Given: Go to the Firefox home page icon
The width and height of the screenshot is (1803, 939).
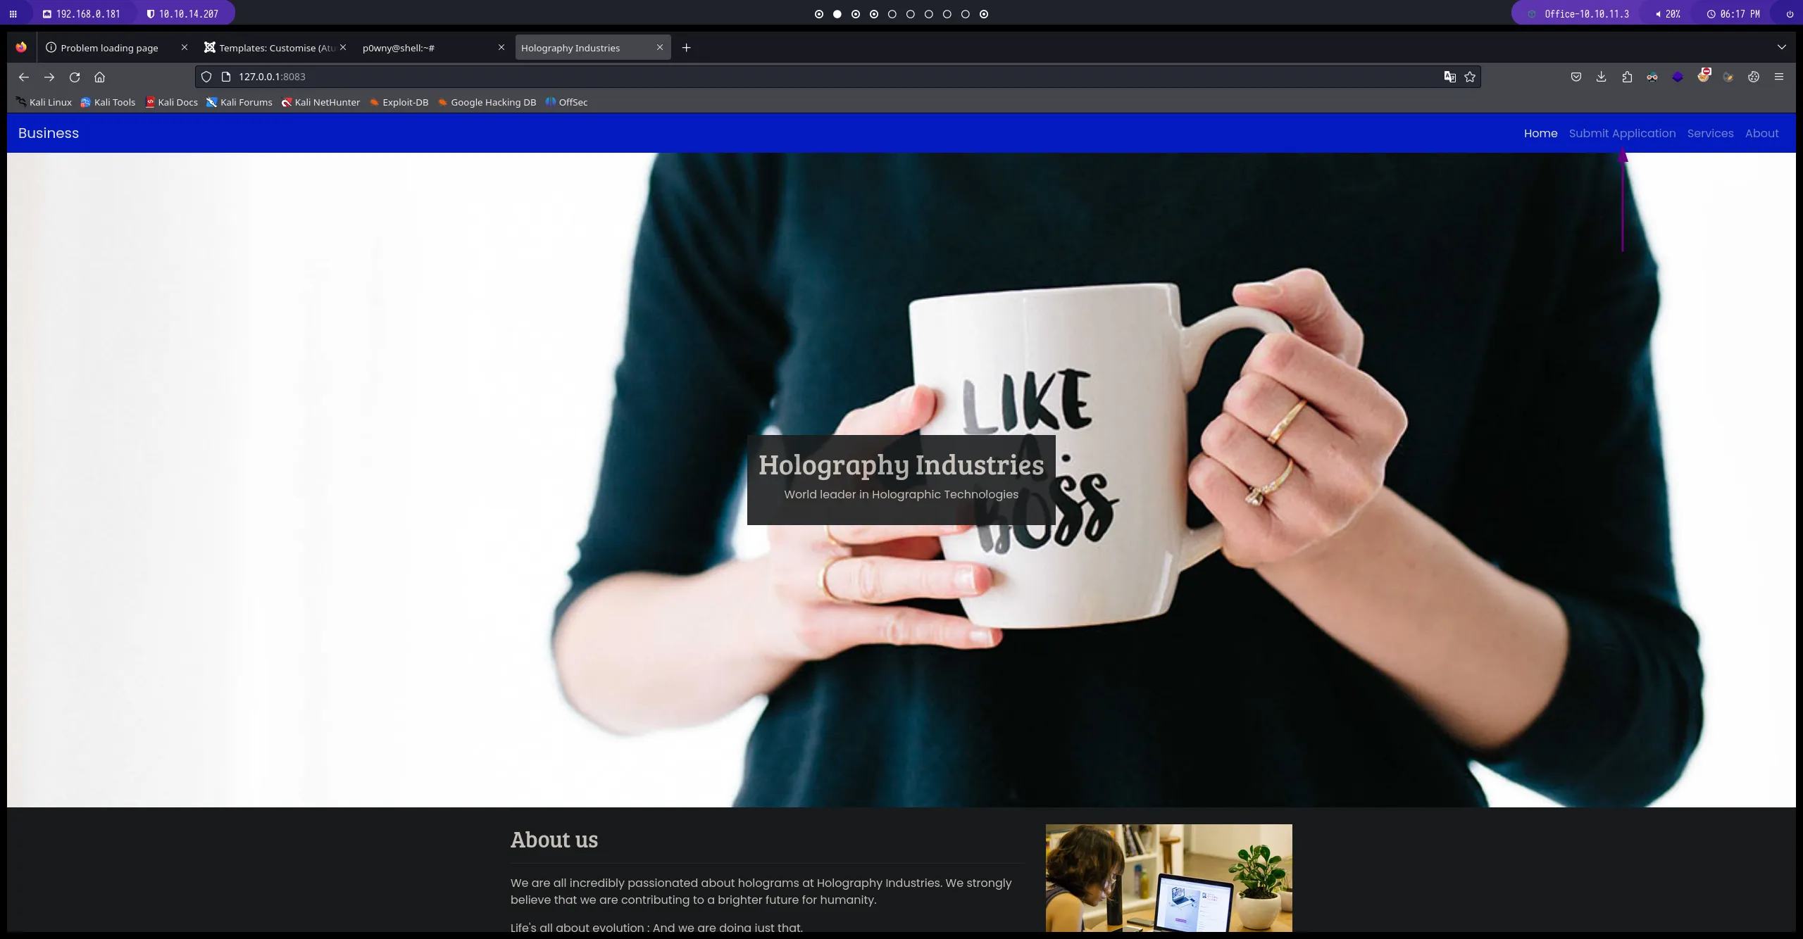Looking at the screenshot, I should [99, 77].
